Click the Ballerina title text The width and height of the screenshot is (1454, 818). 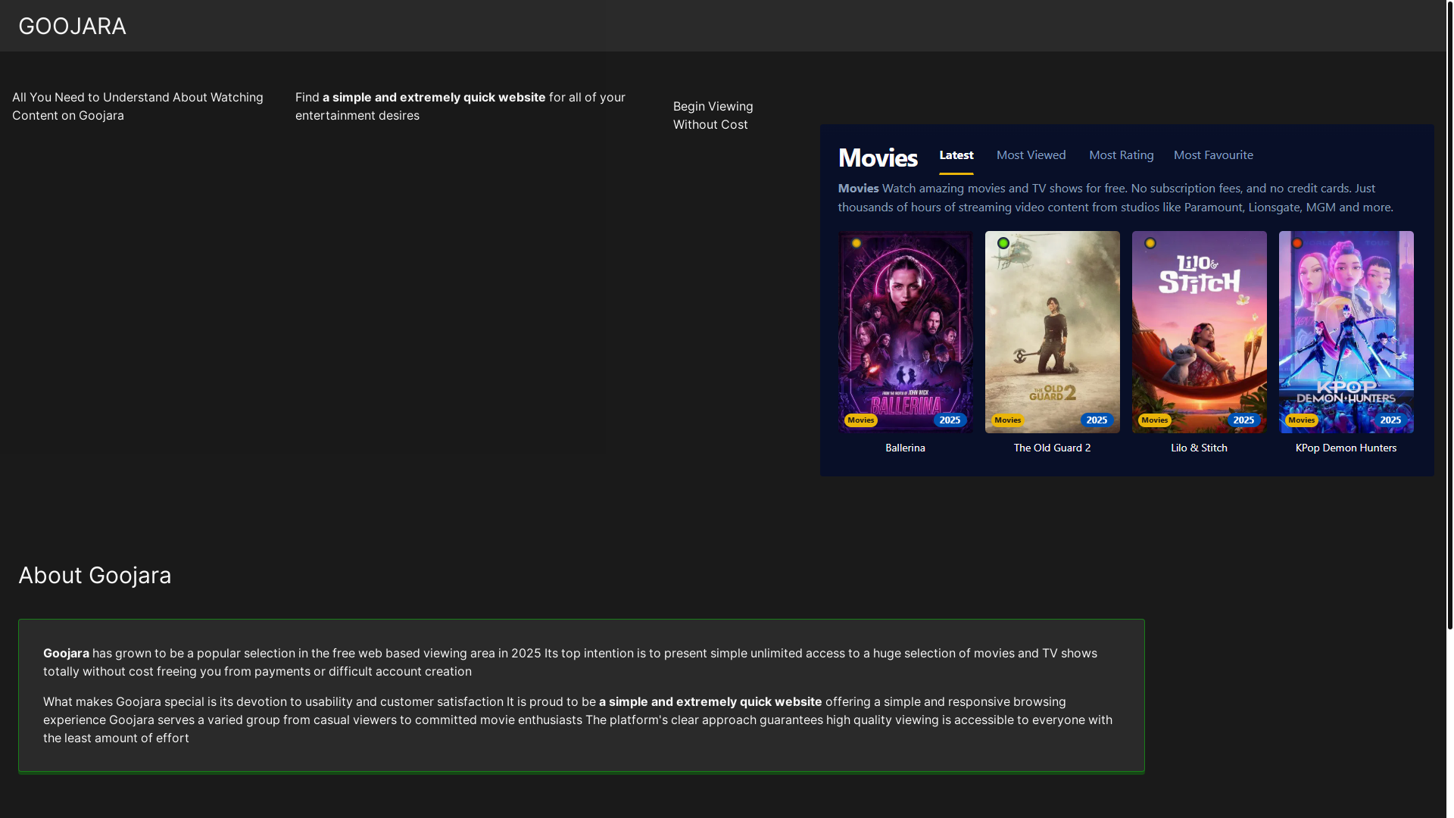point(905,448)
